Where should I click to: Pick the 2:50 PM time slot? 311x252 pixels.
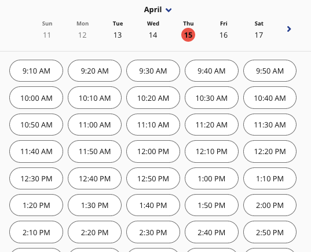270,232
